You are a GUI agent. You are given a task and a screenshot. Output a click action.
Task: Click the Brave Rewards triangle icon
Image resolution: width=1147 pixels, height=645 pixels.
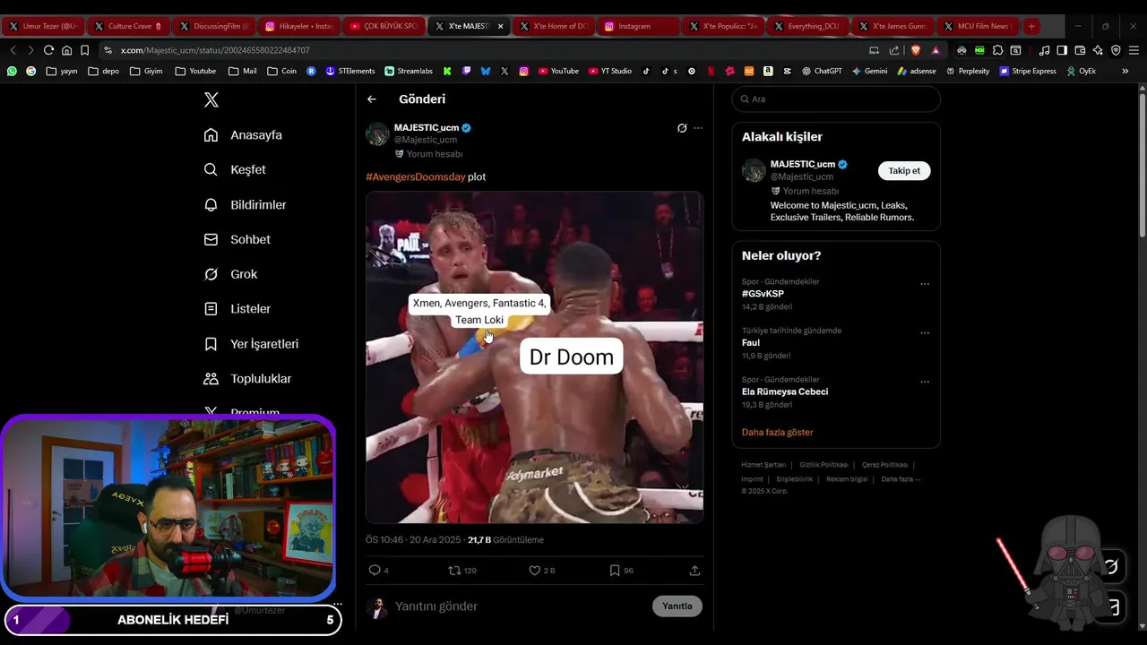tap(936, 50)
